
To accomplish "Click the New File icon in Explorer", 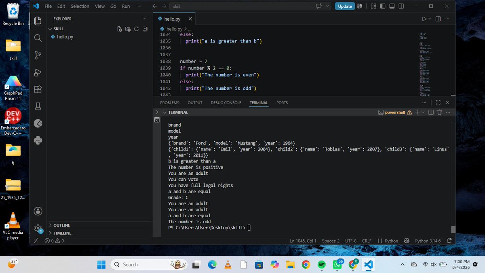I will click(x=120, y=29).
